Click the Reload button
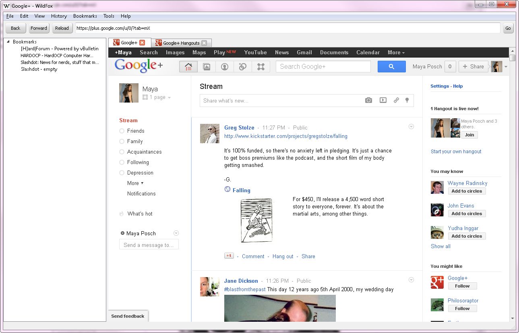The height and width of the screenshot is (333, 519). [62, 28]
